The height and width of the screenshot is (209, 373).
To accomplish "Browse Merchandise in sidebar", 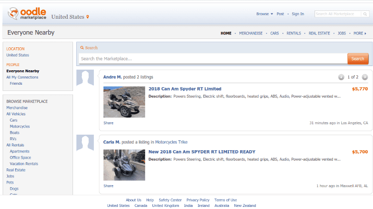I will 17,108.
